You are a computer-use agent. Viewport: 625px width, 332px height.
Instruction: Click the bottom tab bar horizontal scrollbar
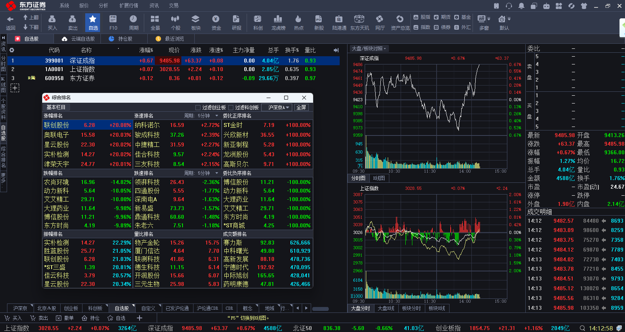[x=321, y=309]
